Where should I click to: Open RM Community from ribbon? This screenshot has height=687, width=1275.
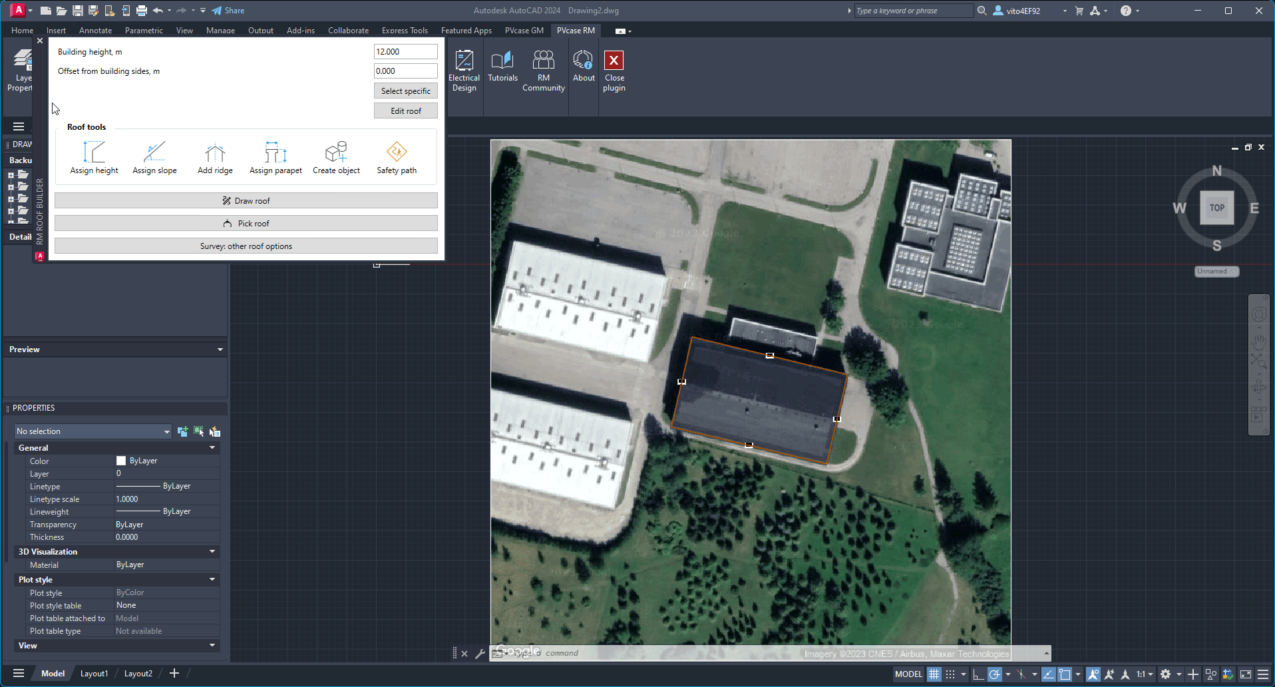544,71
